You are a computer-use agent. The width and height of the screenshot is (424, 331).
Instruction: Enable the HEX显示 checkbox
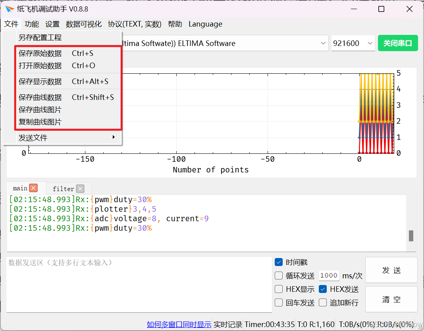[279, 289]
